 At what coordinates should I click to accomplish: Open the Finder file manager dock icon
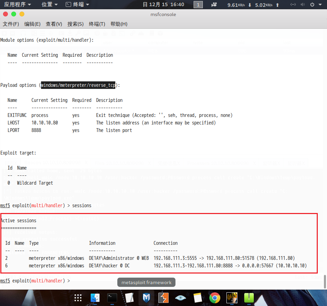pos(95,298)
